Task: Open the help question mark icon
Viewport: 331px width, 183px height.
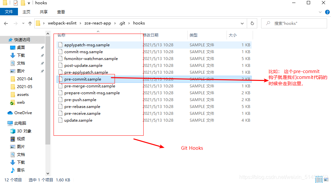Action: (x=327, y=12)
